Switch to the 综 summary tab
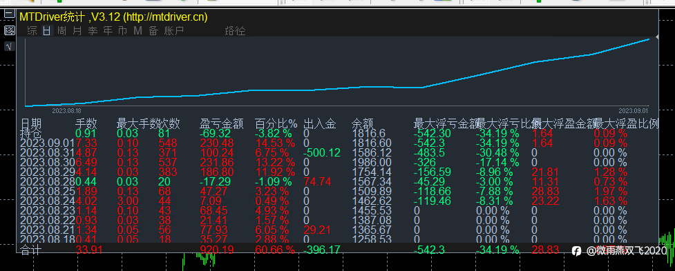The width and height of the screenshot is (675, 271). tap(32, 31)
